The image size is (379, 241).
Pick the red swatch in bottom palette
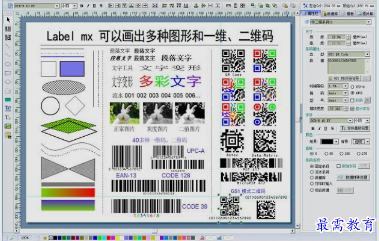(108, 238)
